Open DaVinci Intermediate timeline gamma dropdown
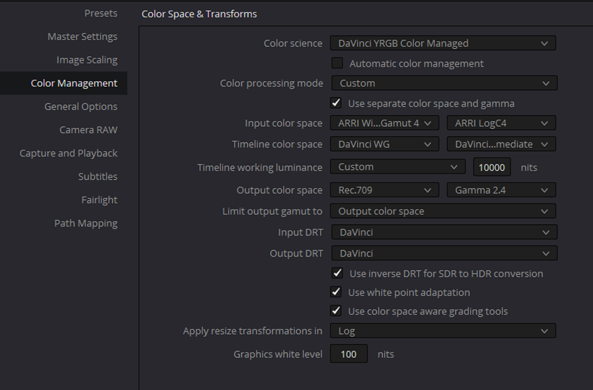Screen dimensions: 593x390 point(501,144)
